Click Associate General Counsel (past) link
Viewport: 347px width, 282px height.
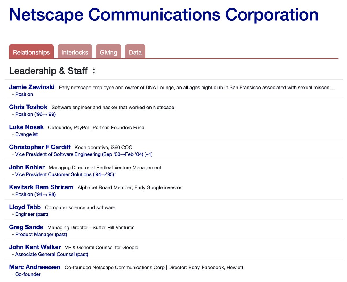click(51, 254)
